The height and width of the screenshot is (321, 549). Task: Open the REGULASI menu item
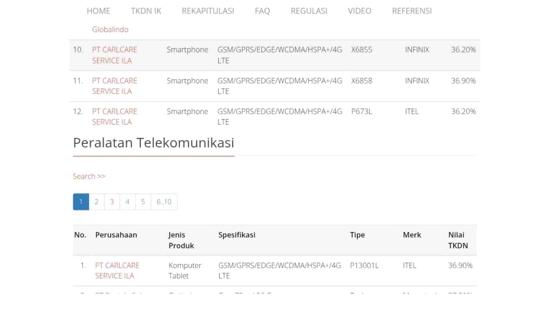[x=310, y=11]
